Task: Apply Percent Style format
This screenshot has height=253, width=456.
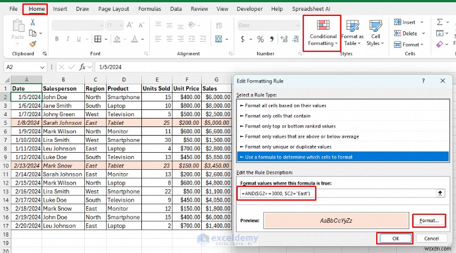Action: click(260, 39)
